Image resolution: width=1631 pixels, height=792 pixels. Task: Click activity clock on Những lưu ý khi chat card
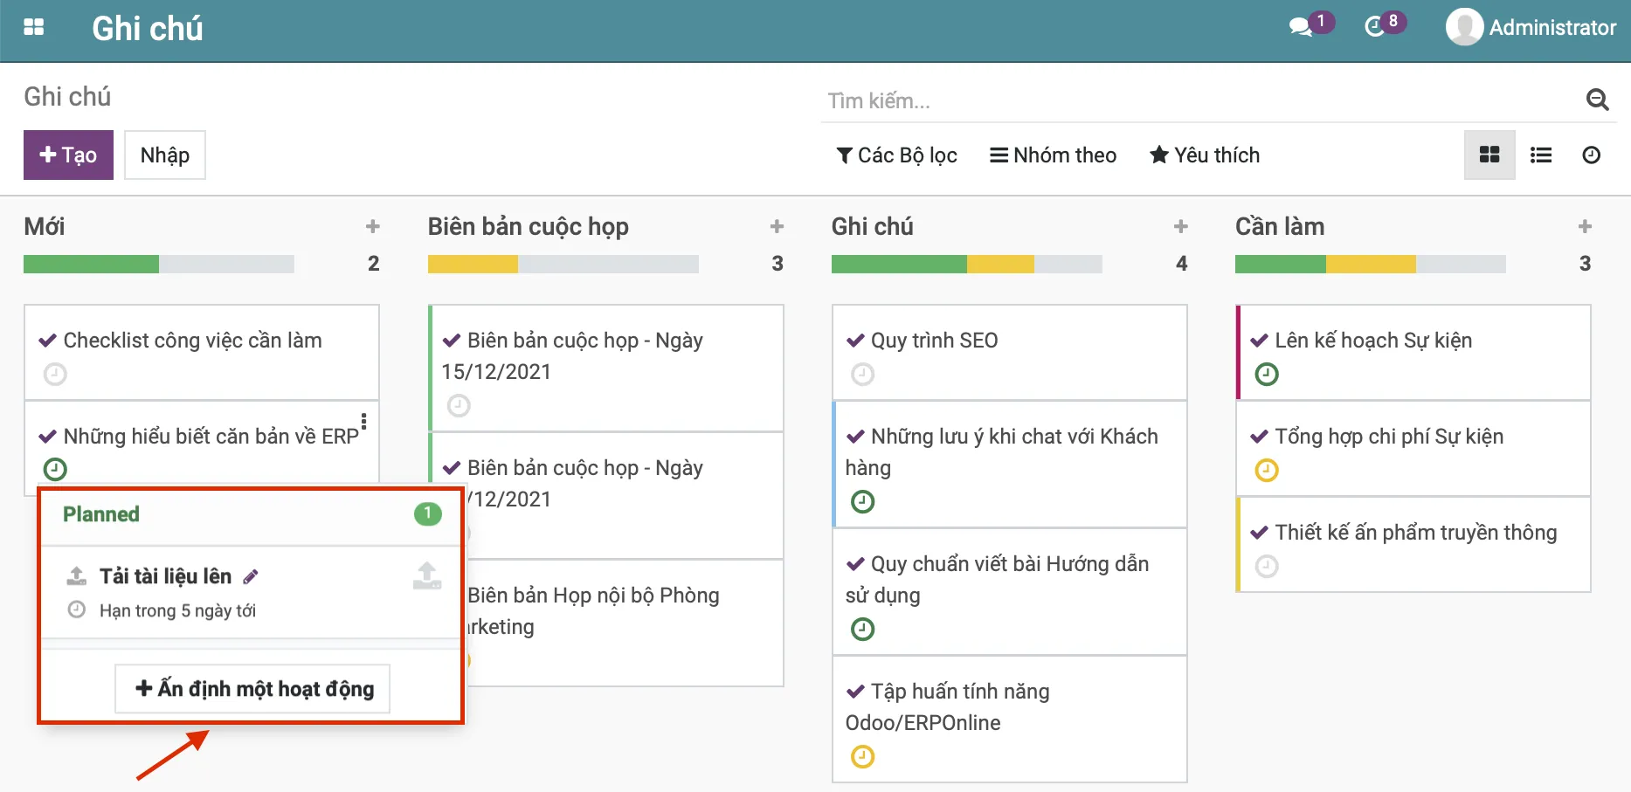[863, 502]
